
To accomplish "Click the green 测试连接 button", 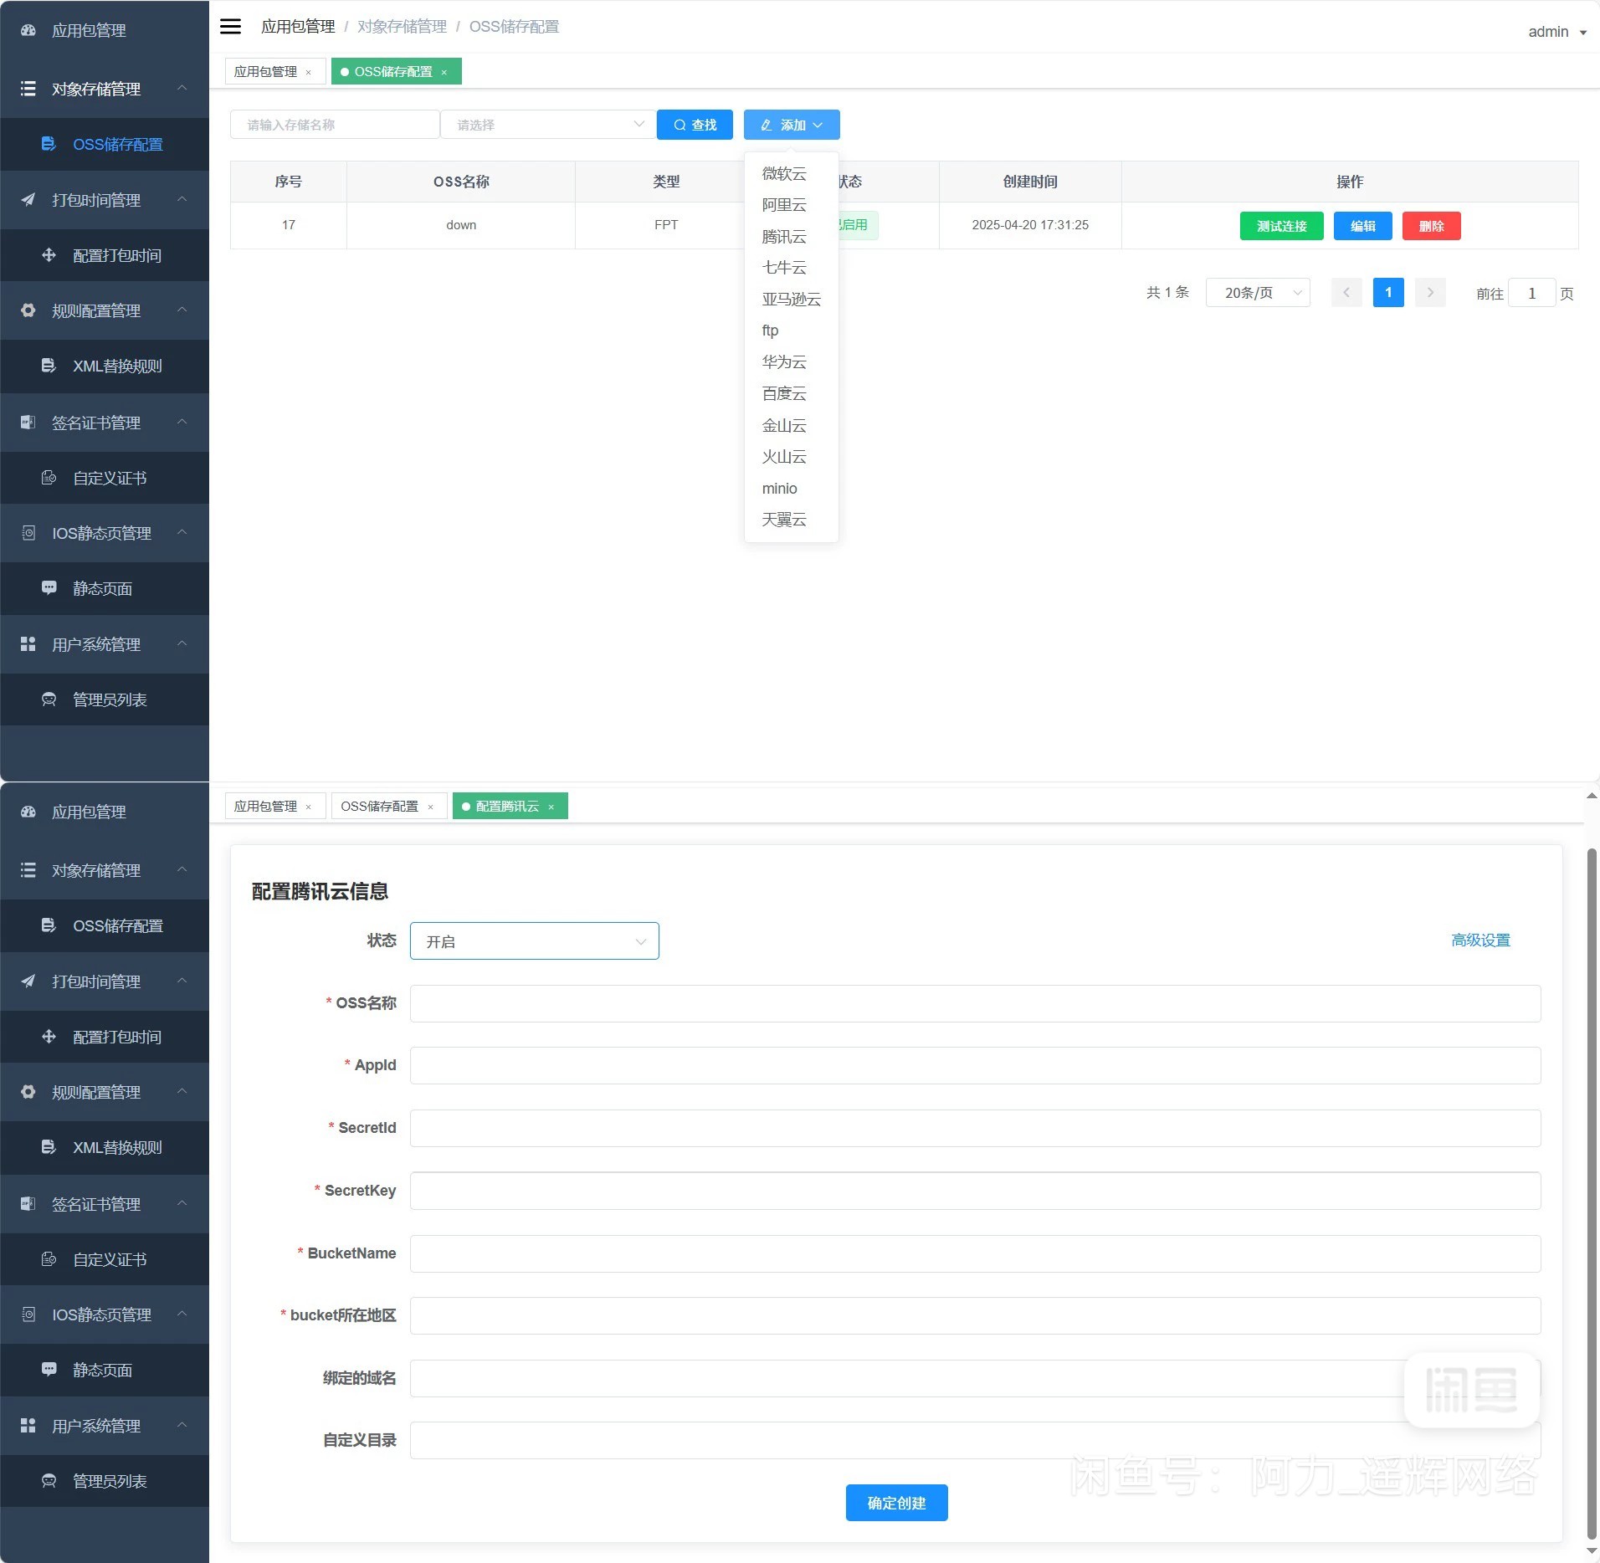I will [1281, 226].
